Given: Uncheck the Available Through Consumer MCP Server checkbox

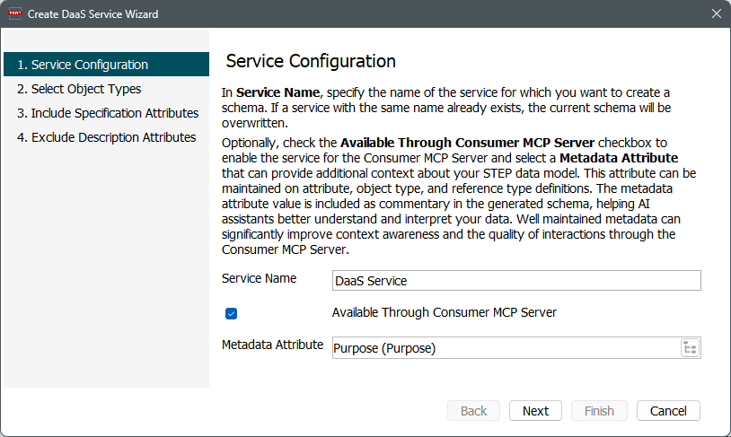Looking at the screenshot, I should pos(231,313).
